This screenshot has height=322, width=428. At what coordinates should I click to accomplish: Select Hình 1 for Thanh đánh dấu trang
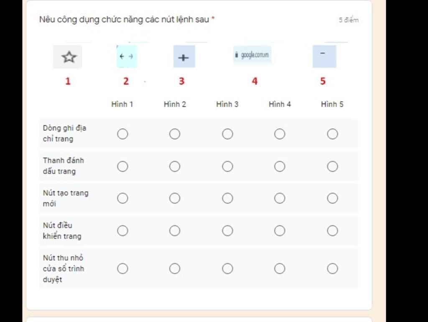[x=122, y=166]
